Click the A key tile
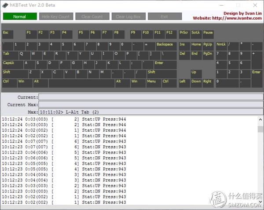The width and height of the screenshot is (264, 210). (x=29, y=65)
